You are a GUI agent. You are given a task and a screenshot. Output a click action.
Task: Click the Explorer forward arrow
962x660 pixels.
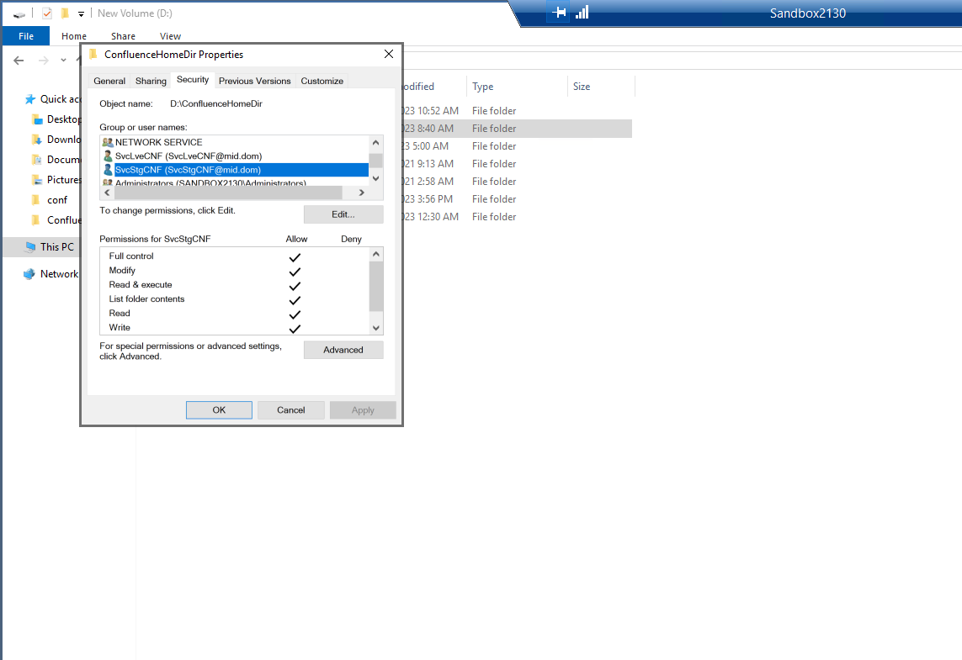[x=44, y=60]
